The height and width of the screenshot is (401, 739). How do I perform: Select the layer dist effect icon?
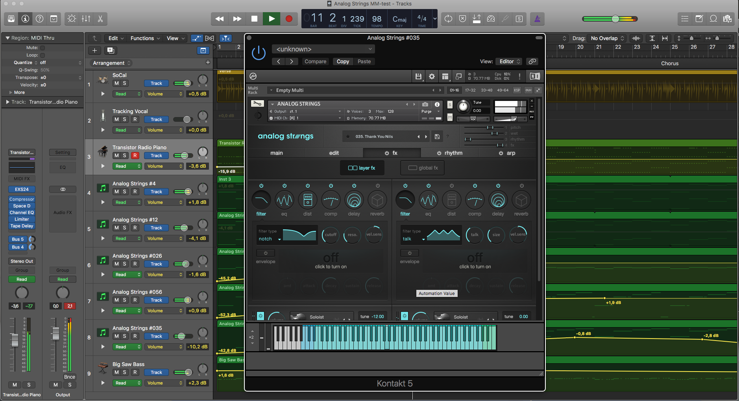pos(308,200)
